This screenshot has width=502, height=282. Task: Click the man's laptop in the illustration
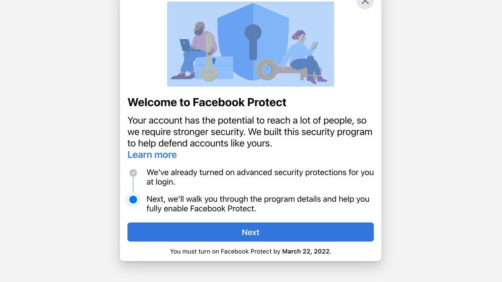[x=185, y=45]
